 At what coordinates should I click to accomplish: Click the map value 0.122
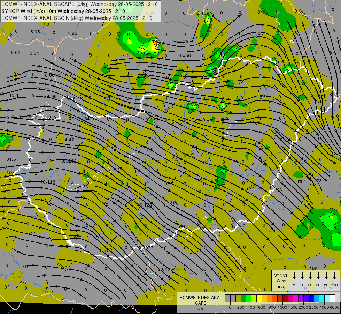tap(146, 205)
